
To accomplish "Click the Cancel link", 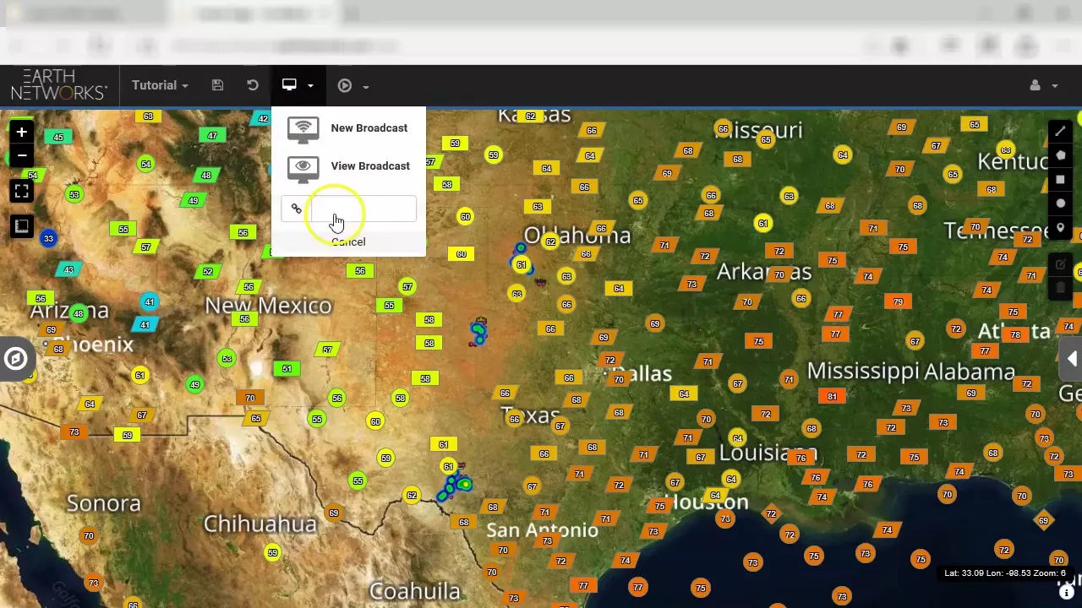I will [x=348, y=242].
